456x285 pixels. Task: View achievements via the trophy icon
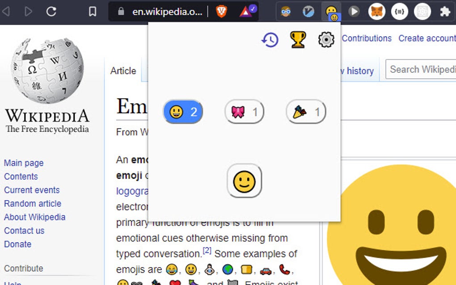point(298,40)
